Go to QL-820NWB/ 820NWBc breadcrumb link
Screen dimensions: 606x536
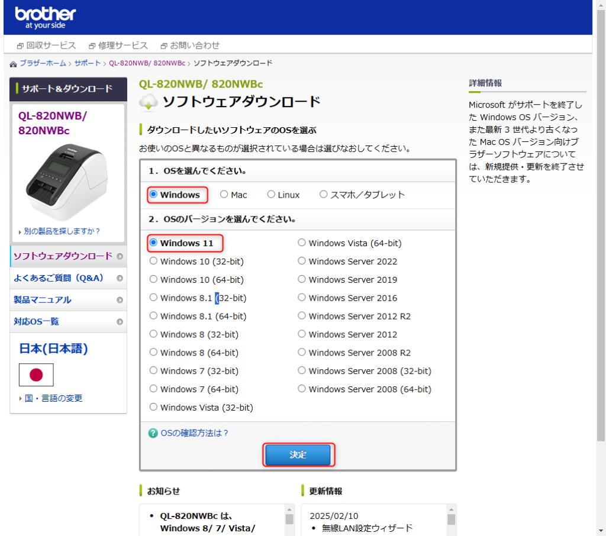[147, 63]
